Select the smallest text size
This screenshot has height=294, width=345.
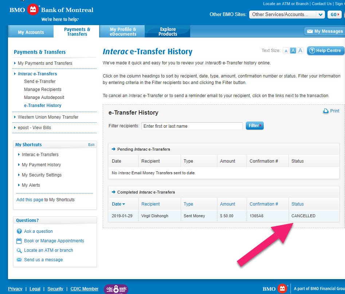[x=286, y=51]
